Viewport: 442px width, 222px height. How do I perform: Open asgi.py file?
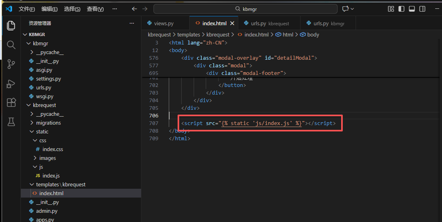click(44, 70)
